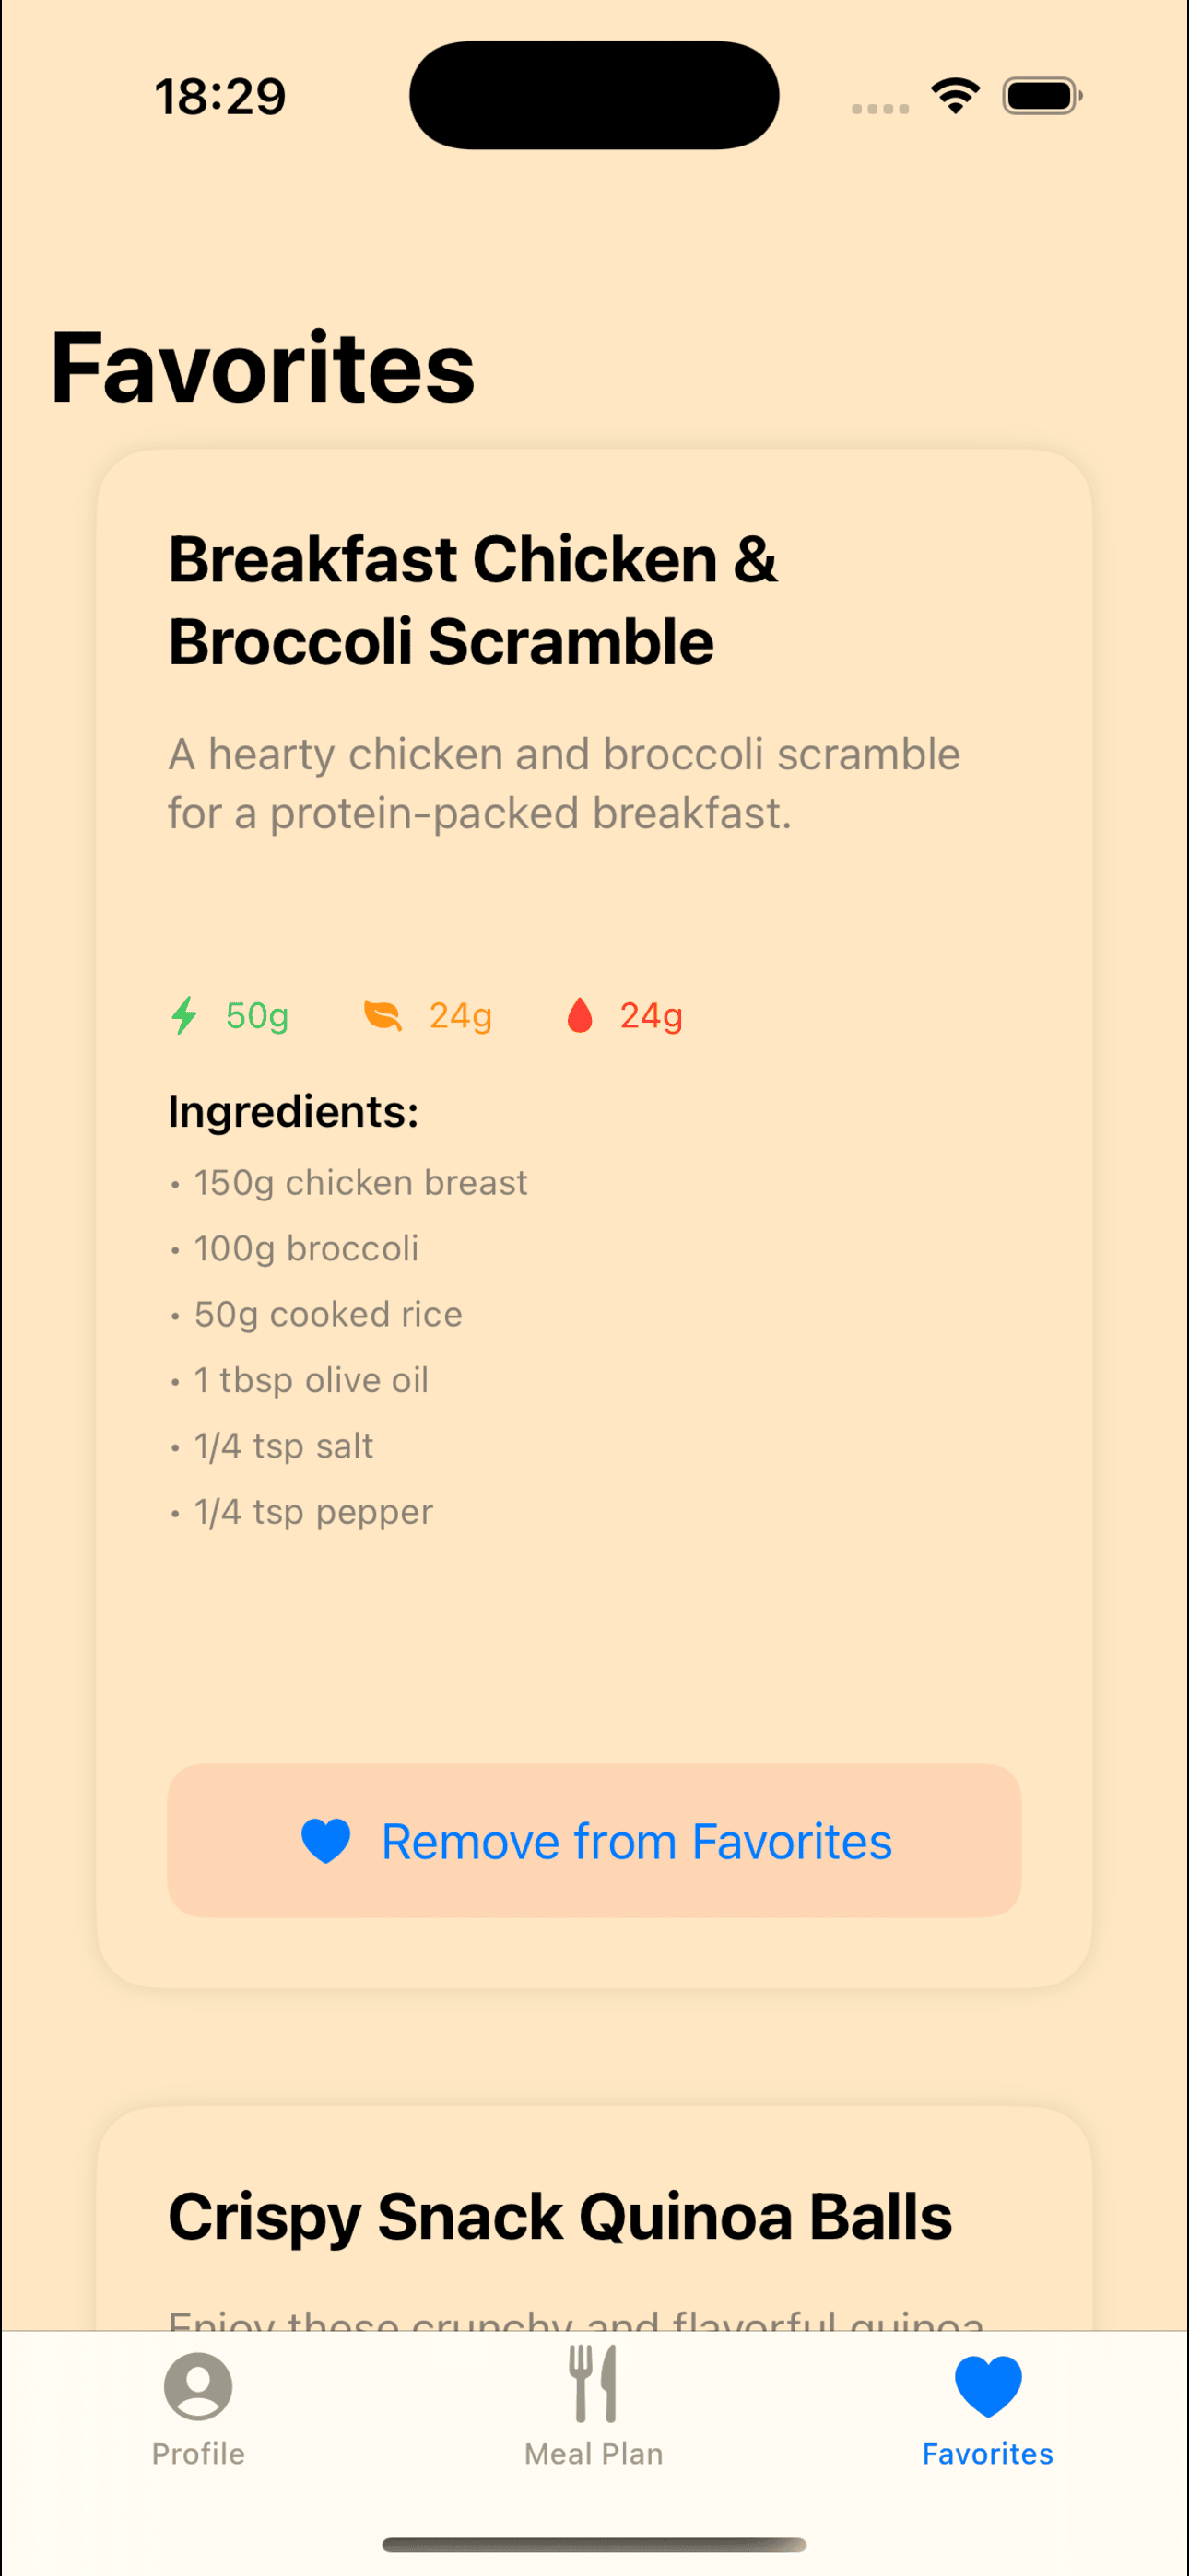Tap the Profile person icon

pyautogui.click(x=198, y=2386)
